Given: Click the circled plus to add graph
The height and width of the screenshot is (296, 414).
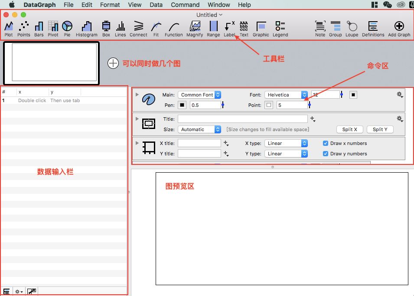Looking at the screenshot, I should pyautogui.click(x=113, y=63).
